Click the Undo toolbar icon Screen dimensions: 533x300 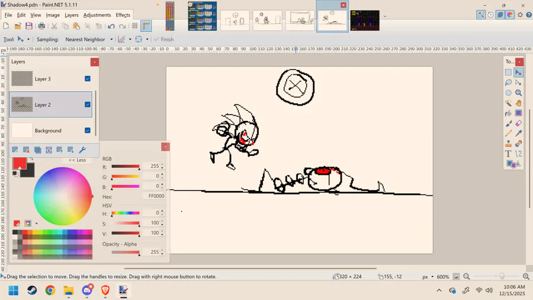tap(111, 26)
